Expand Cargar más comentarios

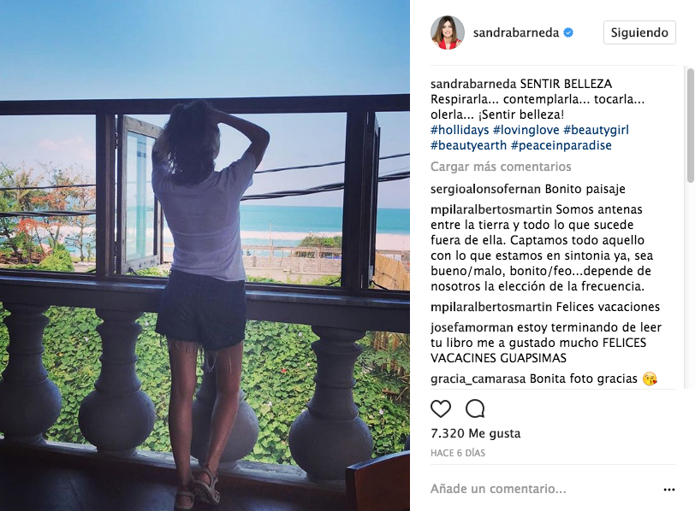click(x=501, y=167)
